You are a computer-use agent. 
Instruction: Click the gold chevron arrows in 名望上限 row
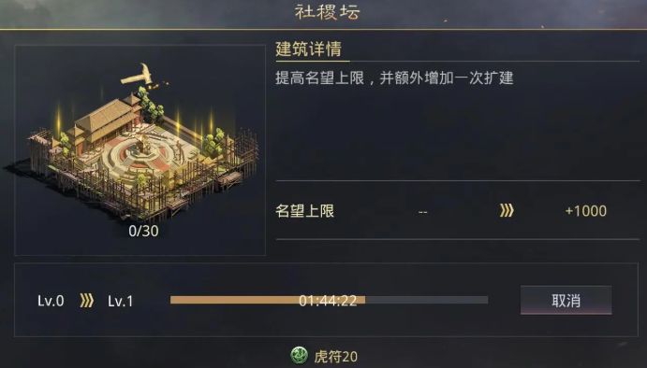coord(507,210)
